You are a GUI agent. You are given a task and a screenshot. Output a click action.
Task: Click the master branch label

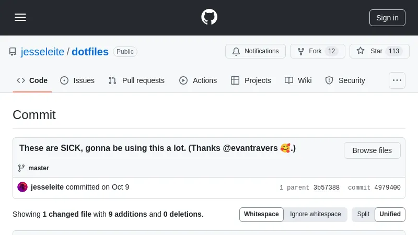coord(38,168)
